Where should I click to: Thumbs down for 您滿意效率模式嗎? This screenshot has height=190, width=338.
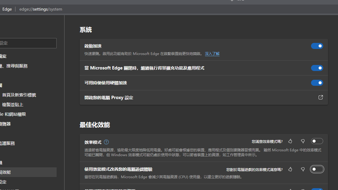tap(303, 141)
